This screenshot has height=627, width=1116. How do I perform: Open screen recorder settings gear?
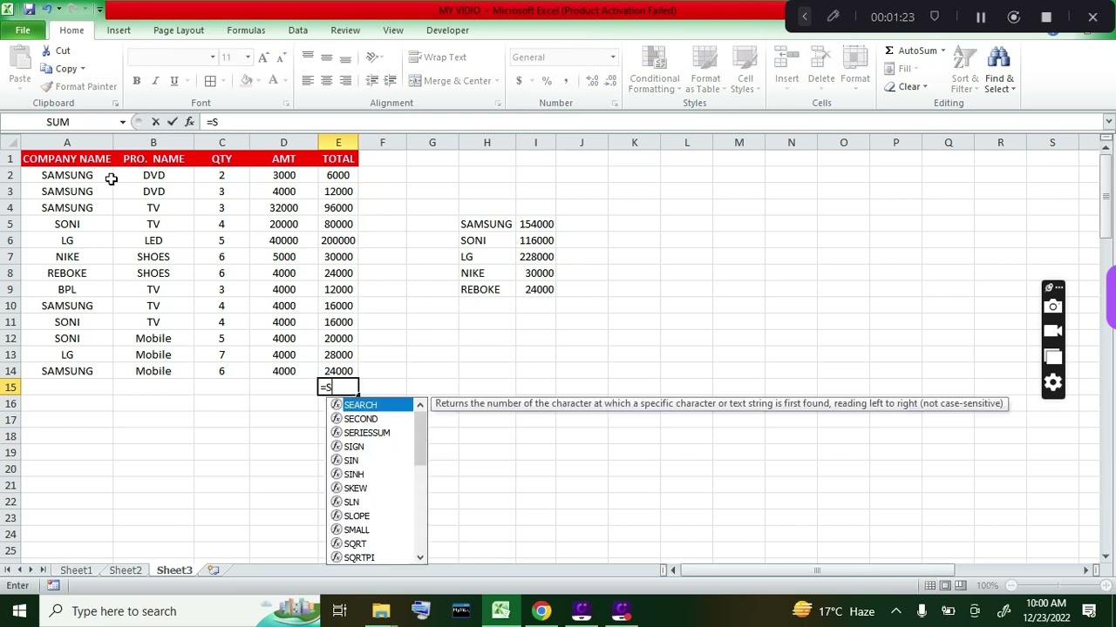[1053, 382]
